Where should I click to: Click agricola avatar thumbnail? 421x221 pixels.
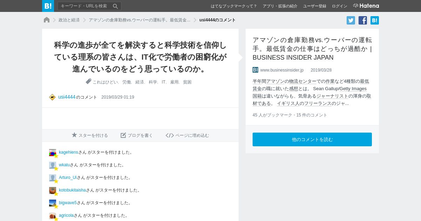click(x=53, y=216)
